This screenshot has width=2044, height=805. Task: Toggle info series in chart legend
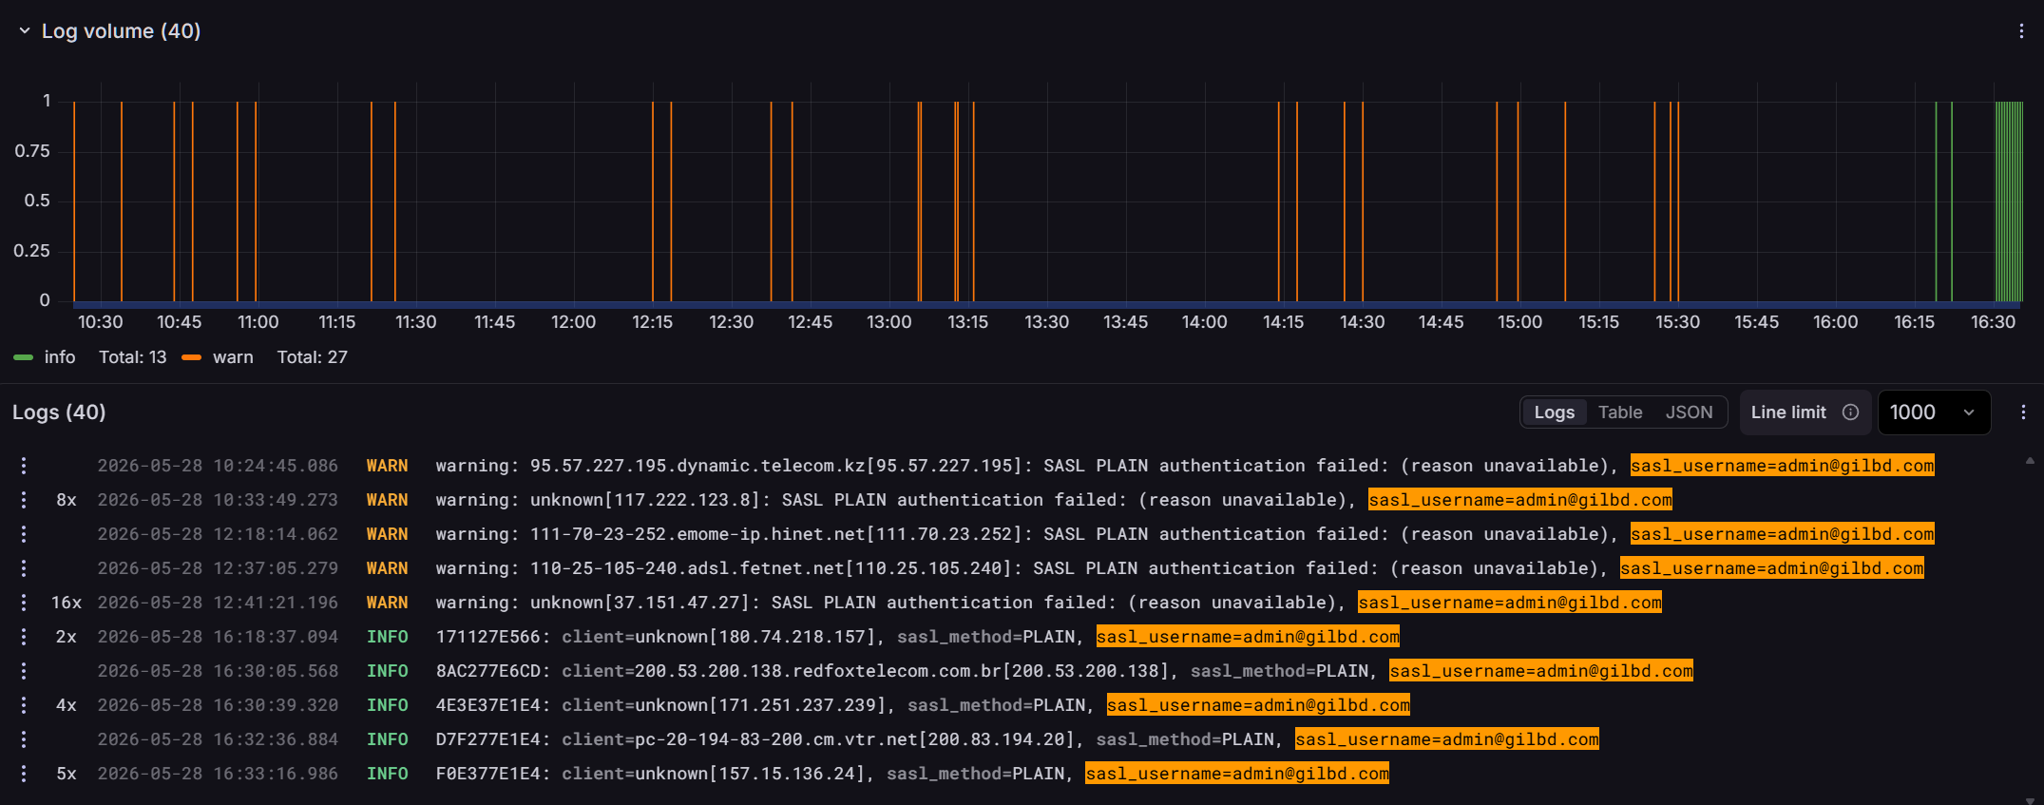(x=59, y=357)
